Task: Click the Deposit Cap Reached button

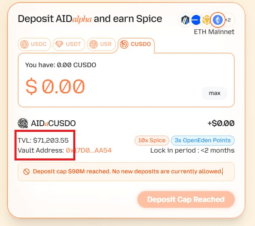Action: (x=186, y=199)
